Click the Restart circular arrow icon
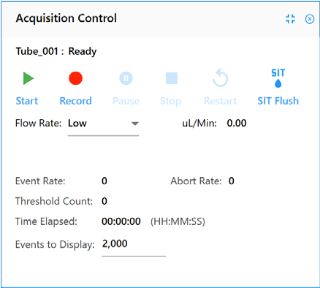Image resolution: width=320 pixels, height=288 pixels. 220,78
